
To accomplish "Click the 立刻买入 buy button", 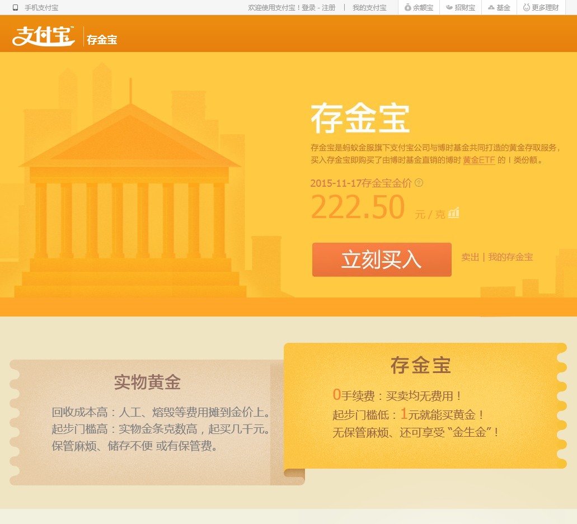I will pos(382,259).
